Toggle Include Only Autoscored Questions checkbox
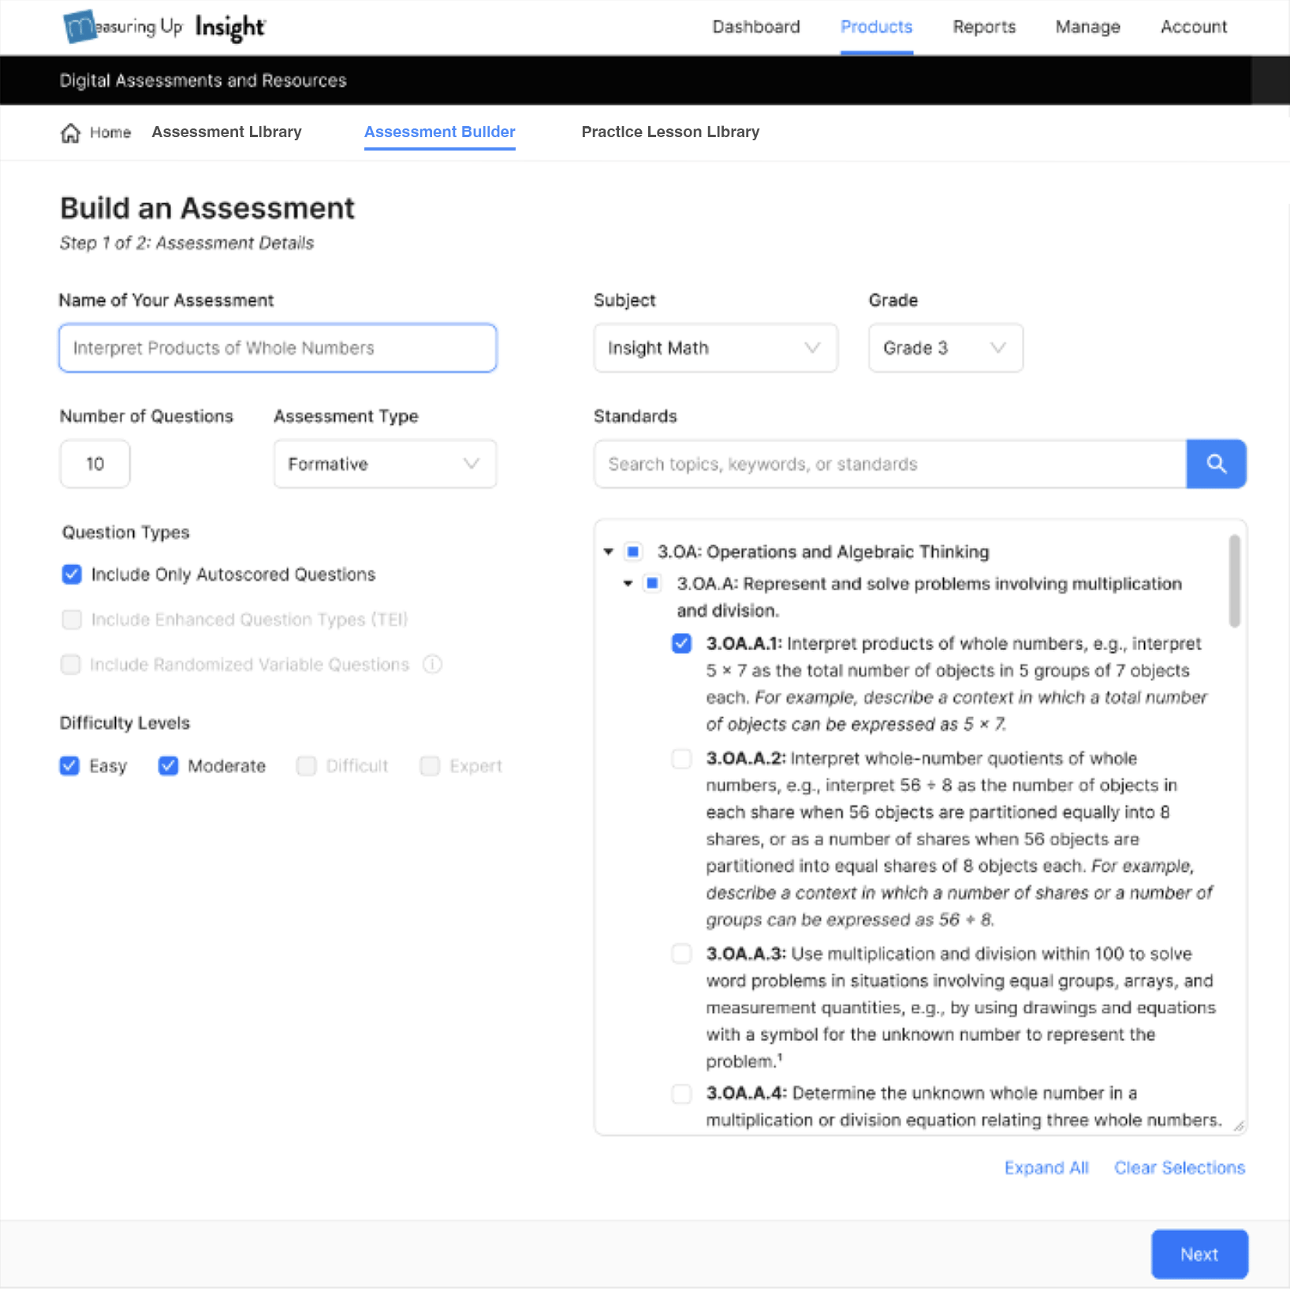 point(72,574)
